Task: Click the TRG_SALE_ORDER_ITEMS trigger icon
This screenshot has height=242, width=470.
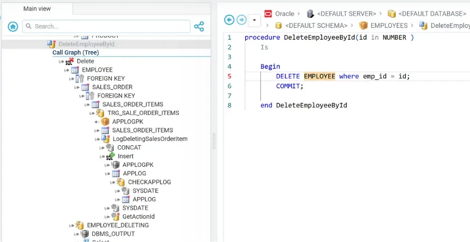Action: pos(100,113)
